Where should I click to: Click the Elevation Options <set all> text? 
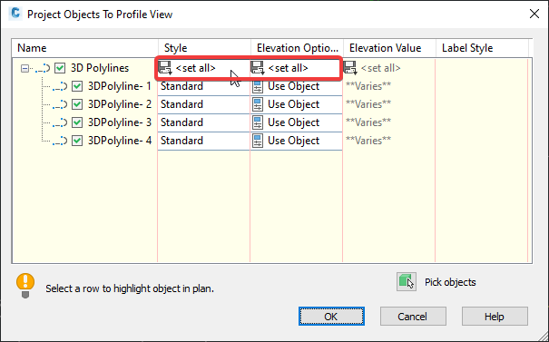[x=289, y=68]
